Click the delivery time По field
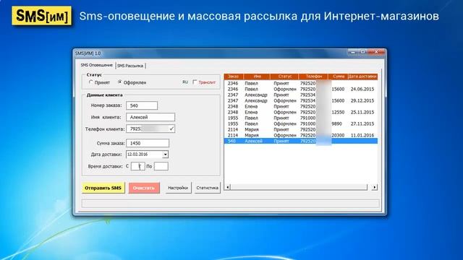Viewport: 463px width, 260px height. click(161, 166)
